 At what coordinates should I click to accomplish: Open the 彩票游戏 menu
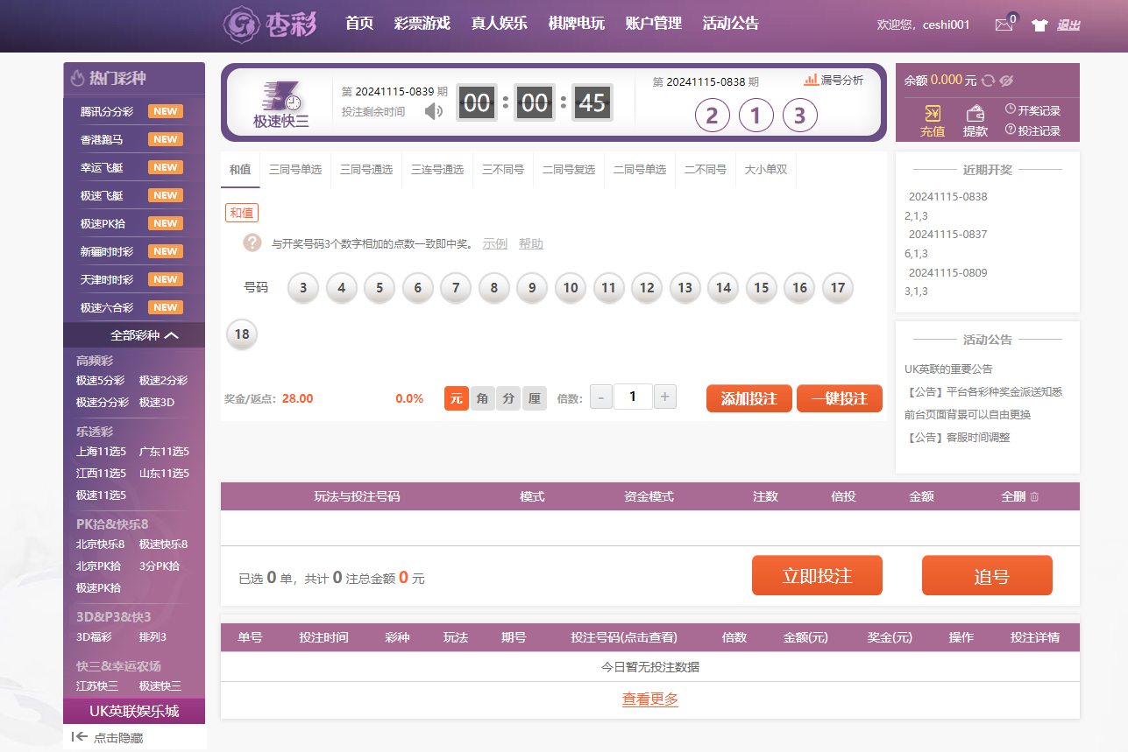coord(422,24)
